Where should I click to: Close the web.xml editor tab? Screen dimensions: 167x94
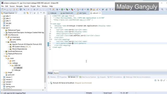[x=100, y=13]
